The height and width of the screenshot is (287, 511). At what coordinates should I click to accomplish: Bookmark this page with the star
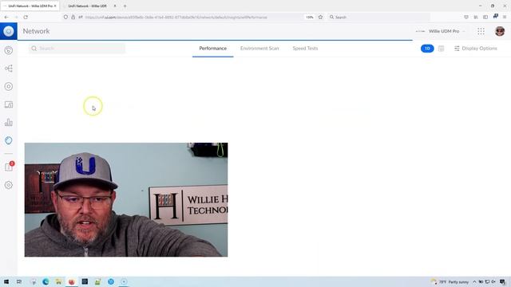click(320, 18)
